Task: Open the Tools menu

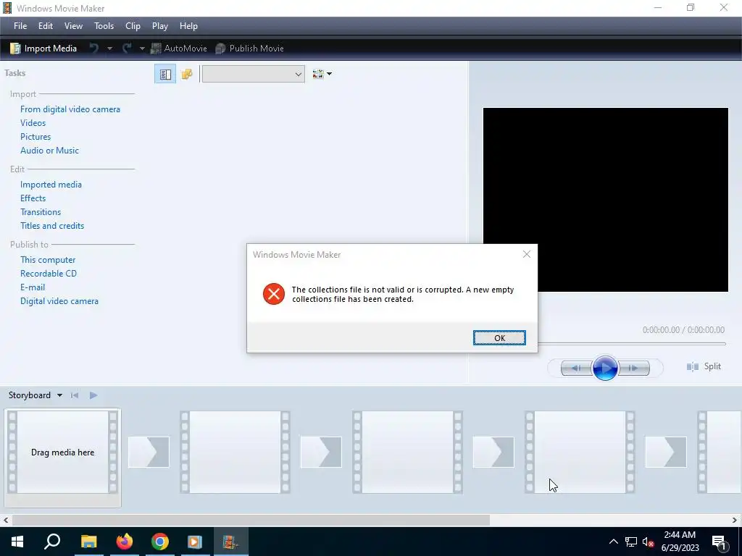Action: point(104,26)
